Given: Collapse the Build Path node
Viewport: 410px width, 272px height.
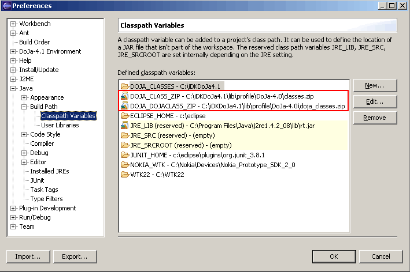Looking at the screenshot, I should (24, 107).
